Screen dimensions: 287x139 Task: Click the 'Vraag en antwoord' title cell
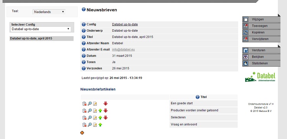click(x=204, y=124)
